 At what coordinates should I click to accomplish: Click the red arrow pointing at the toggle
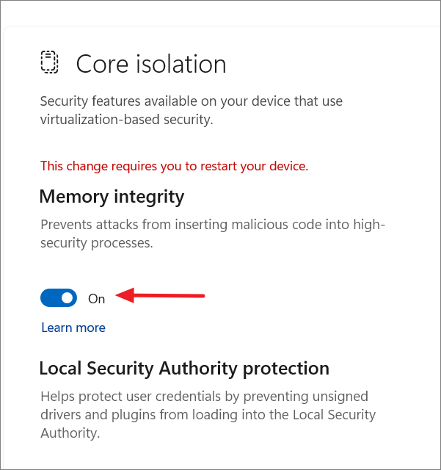click(160, 295)
